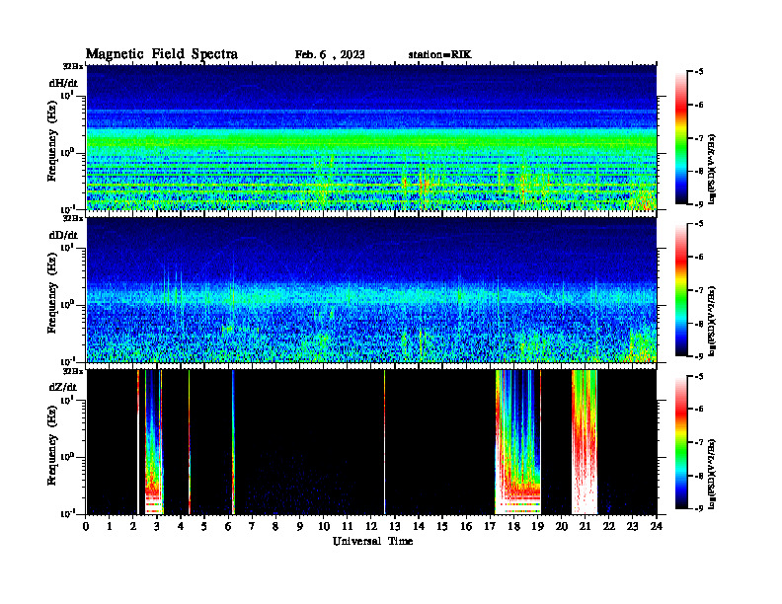
Task: Click the -7 tick on dZ/dt color bar
Action: (x=698, y=442)
